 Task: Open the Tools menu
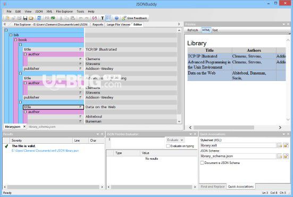coord(80,11)
